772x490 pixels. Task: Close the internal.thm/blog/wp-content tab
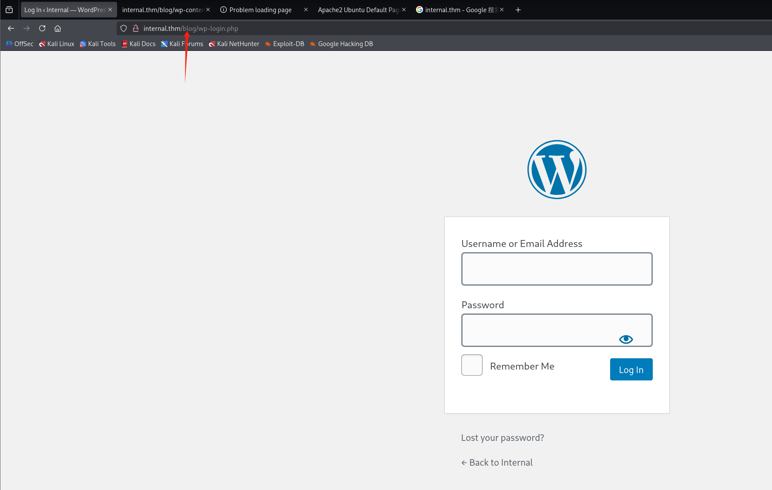tap(208, 10)
